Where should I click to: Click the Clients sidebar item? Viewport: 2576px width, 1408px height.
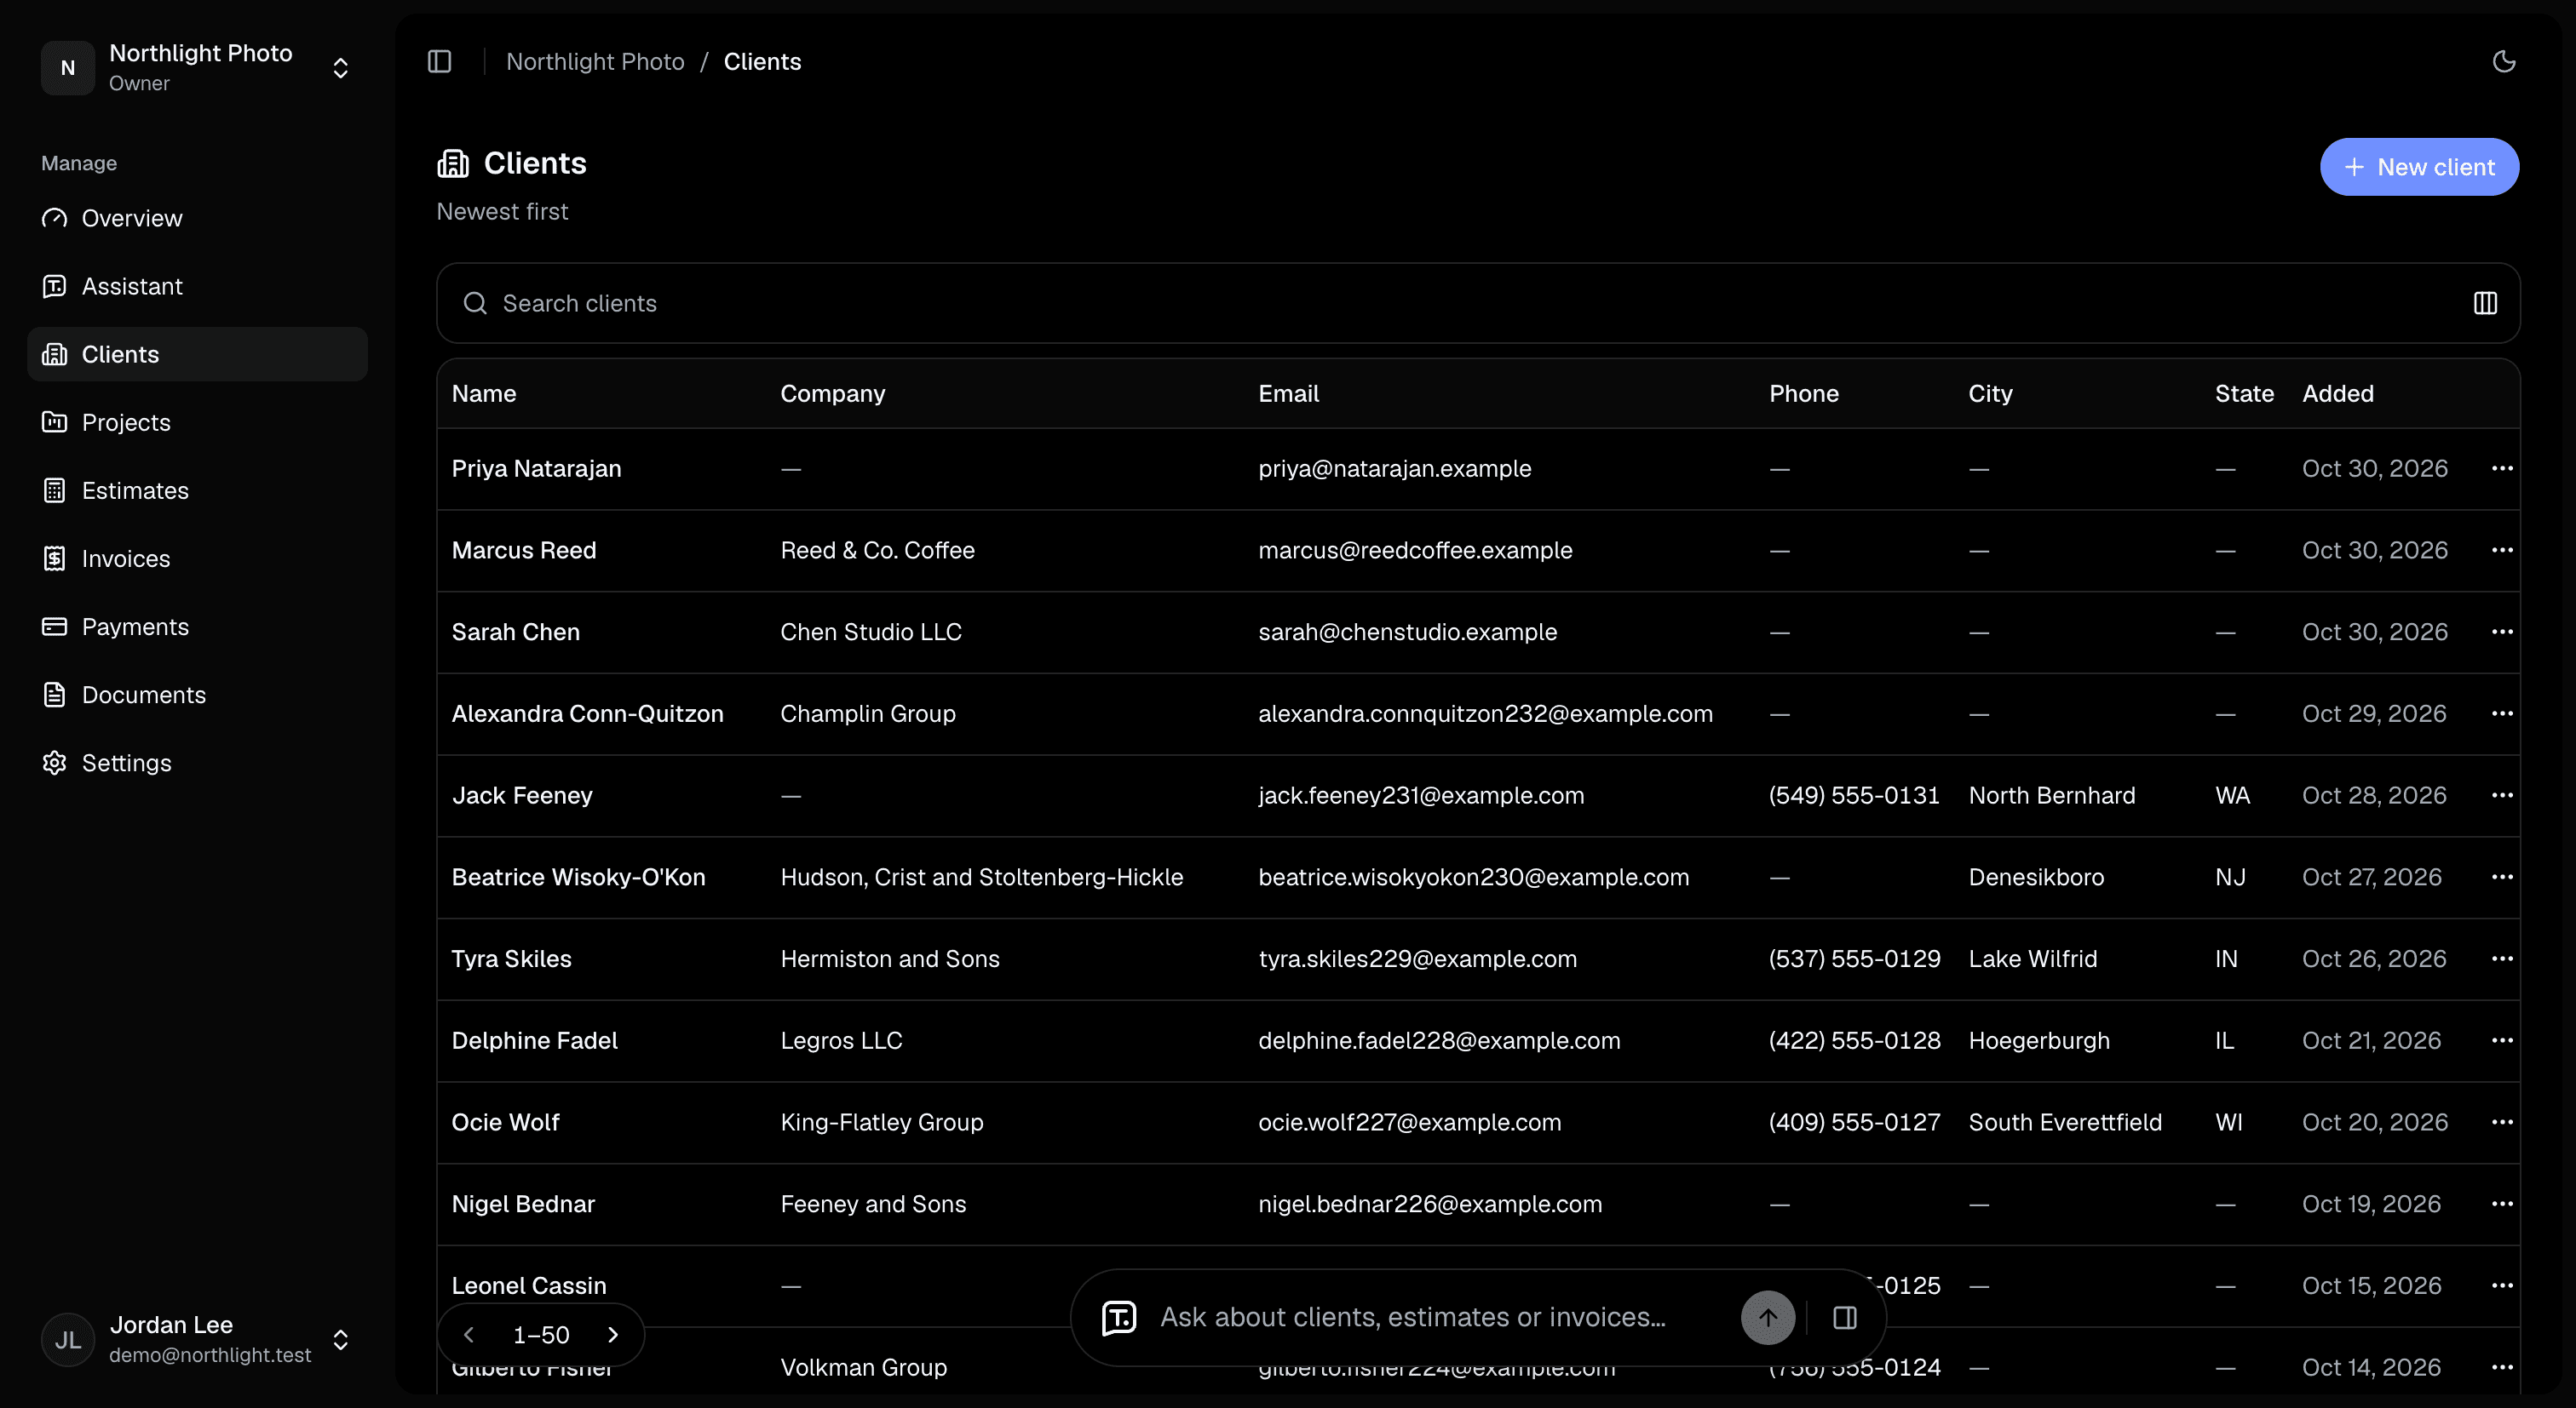pos(198,354)
